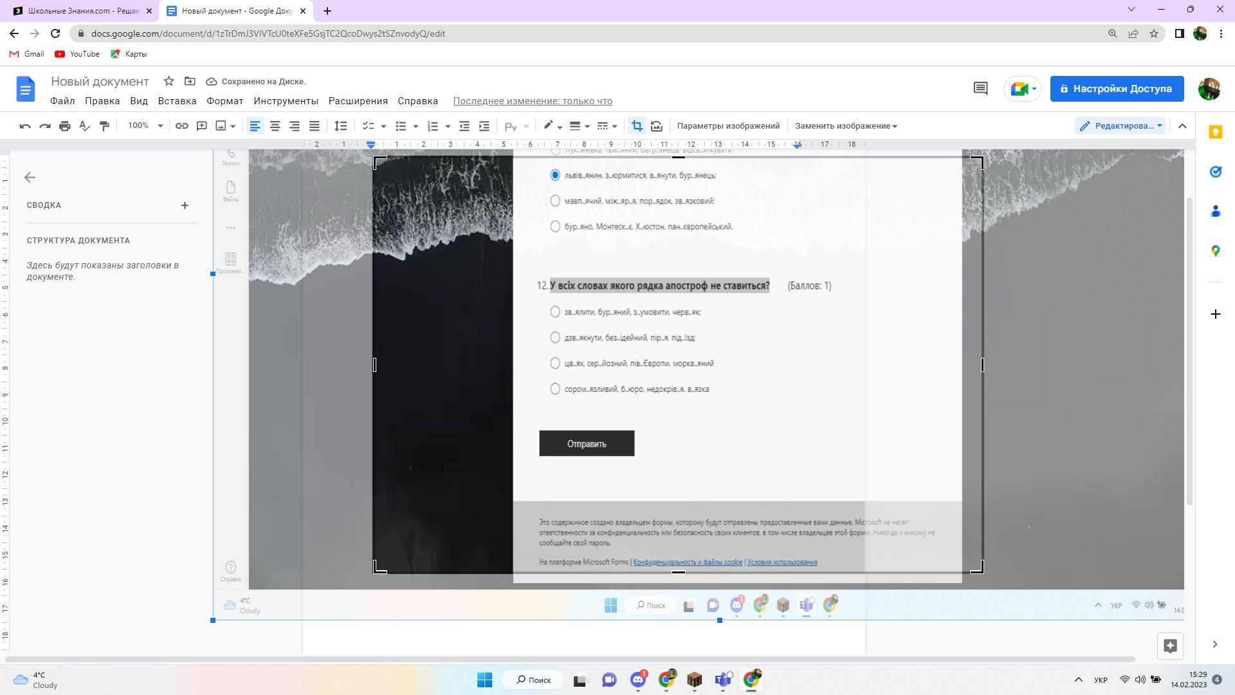Run spelling and grammar check

click(84, 126)
